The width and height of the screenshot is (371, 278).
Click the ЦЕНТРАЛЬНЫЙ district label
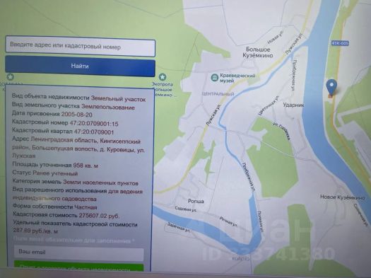218,94
